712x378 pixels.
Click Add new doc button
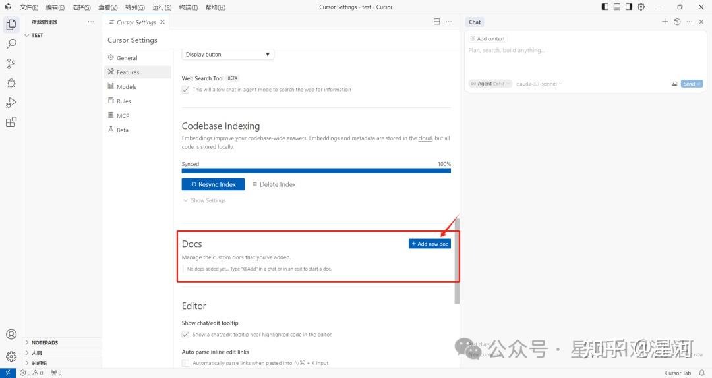[430, 244]
